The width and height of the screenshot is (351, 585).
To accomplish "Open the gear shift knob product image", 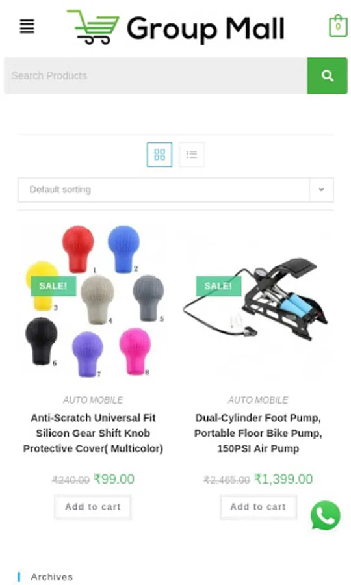I will pos(93,301).
